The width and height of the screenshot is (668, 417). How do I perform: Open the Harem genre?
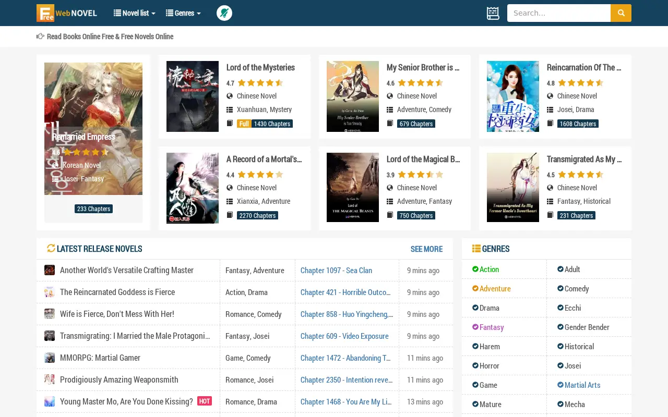[490, 346]
